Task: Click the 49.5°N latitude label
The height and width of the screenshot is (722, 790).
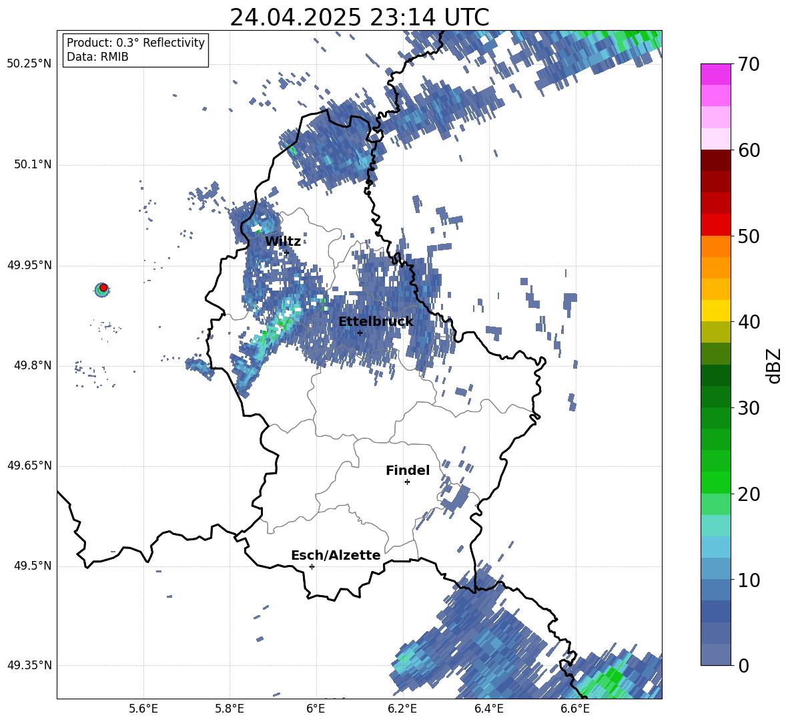Action: tap(32, 566)
